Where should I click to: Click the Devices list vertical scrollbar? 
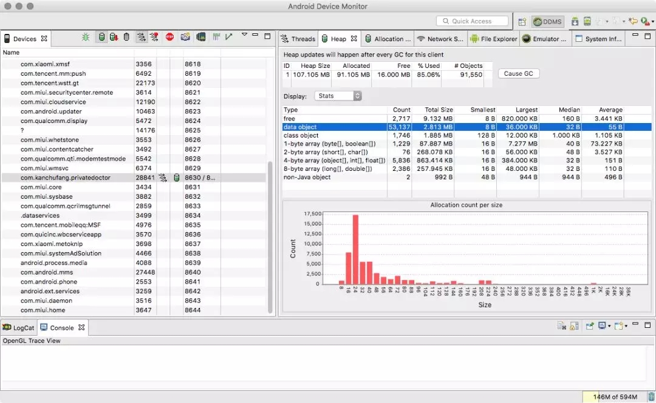click(270, 237)
